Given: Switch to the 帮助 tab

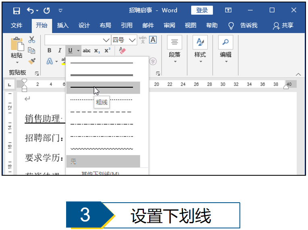Looking at the screenshot, I should [212, 25].
